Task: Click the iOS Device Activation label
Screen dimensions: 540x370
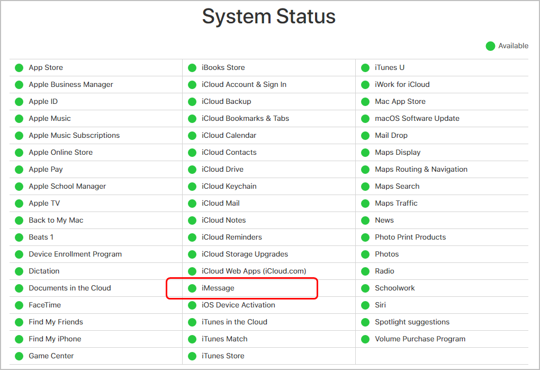Action: [x=238, y=305]
